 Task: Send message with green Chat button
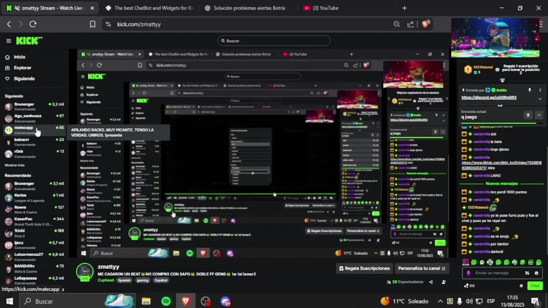pyautogui.click(x=535, y=286)
